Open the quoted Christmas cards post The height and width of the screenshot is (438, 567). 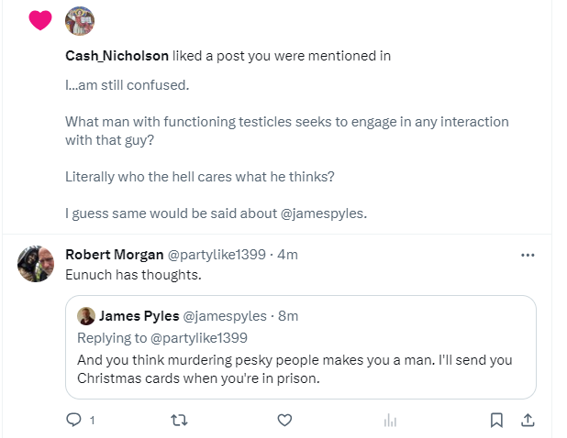point(301,368)
